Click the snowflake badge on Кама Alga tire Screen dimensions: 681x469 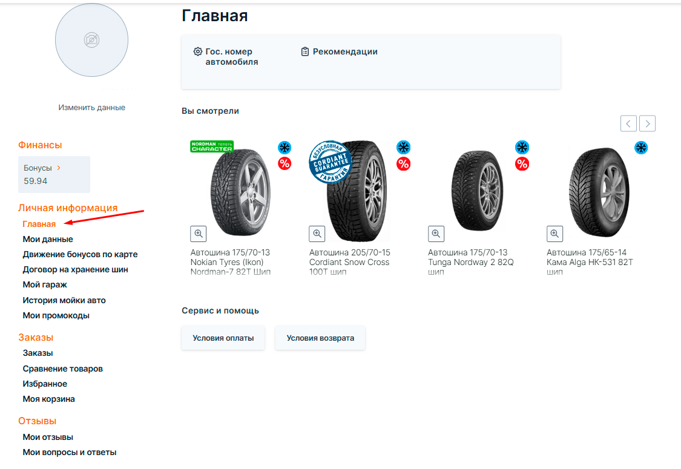click(x=641, y=147)
